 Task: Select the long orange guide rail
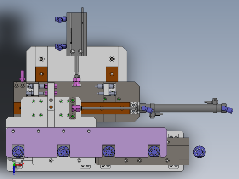105,108
